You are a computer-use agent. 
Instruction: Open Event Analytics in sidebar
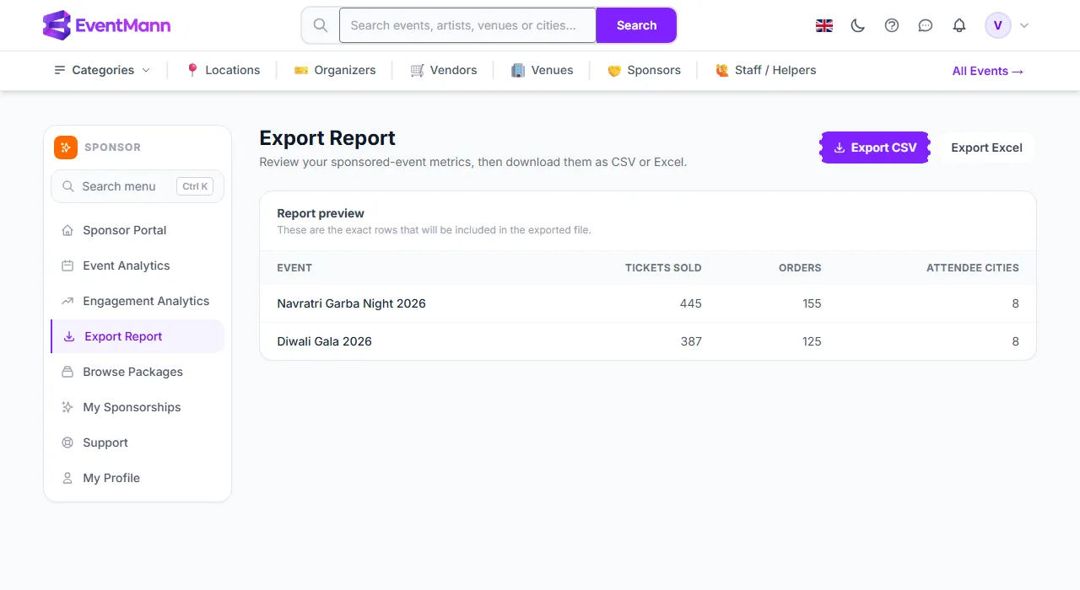(138, 265)
